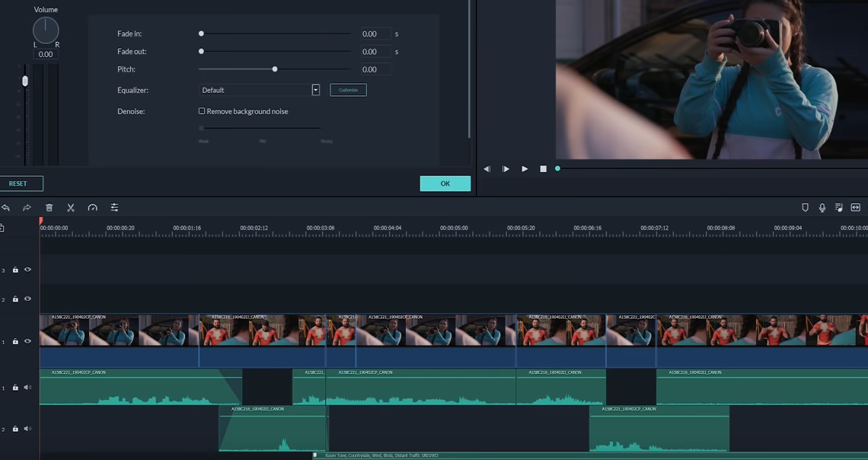
Task: Add a marker using the marker icon
Action: pyautogui.click(x=806, y=208)
